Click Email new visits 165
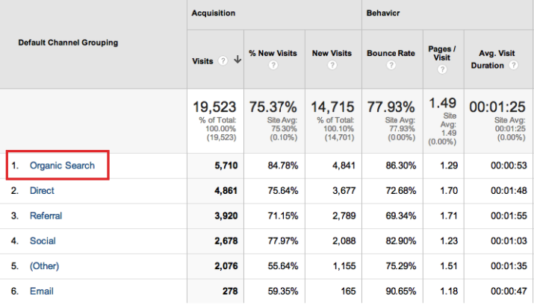The width and height of the screenshot is (534, 305). (x=348, y=292)
